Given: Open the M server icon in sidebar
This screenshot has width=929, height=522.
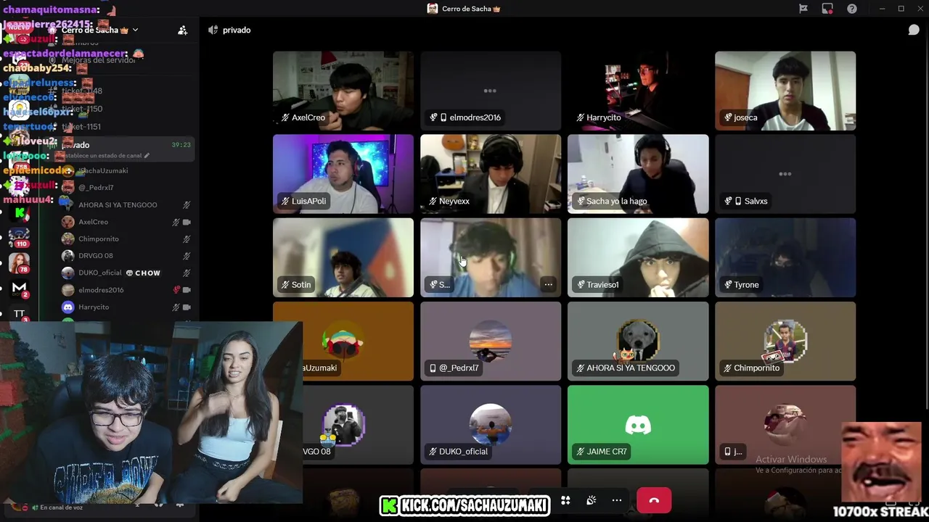Looking at the screenshot, I should [x=20, y=289].
